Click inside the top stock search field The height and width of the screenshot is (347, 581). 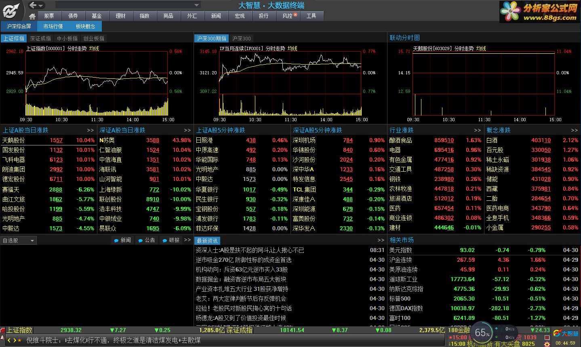124,5
